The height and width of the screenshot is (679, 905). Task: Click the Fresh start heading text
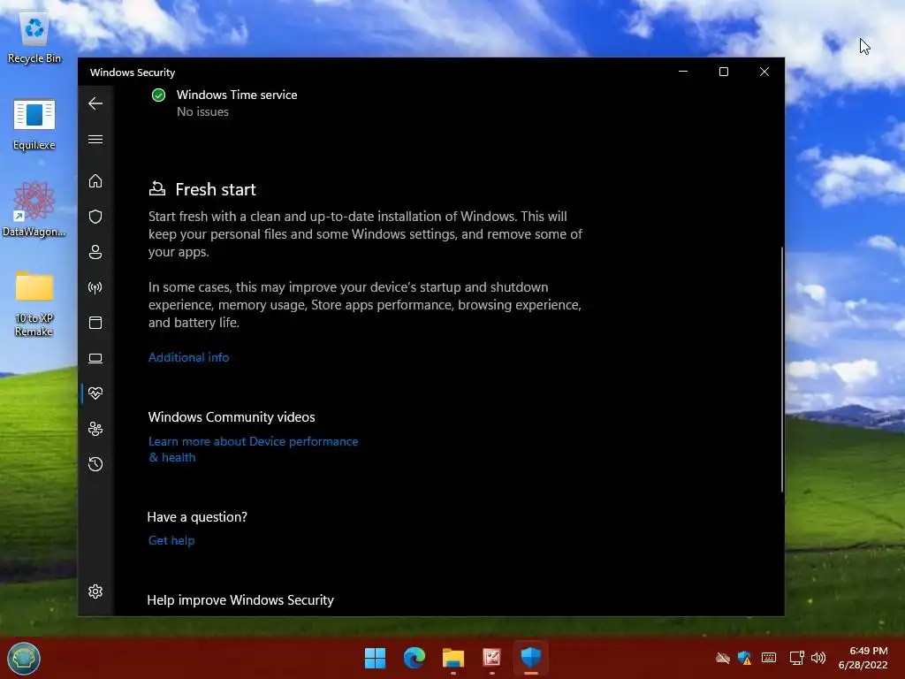point(216,189)
